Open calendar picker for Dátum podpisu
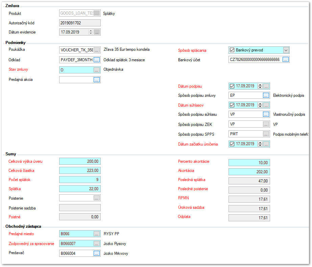 pyautogui.click(x=266, y=86)
